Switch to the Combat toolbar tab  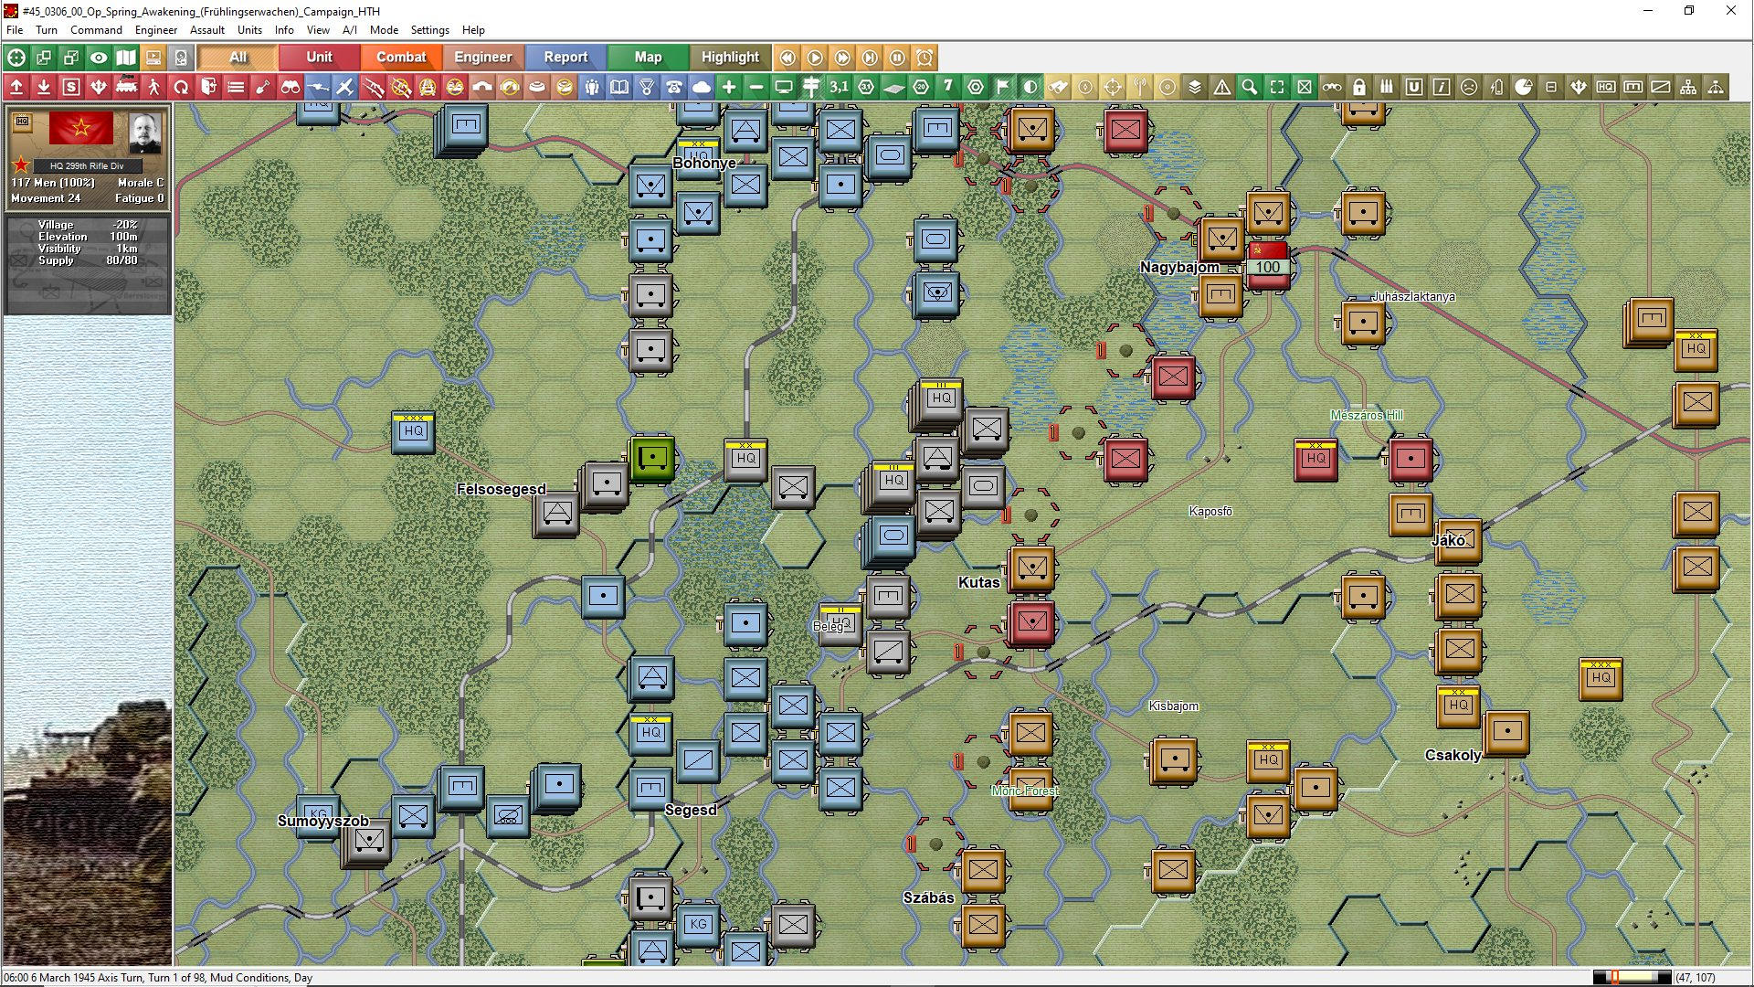coord(401,57)
